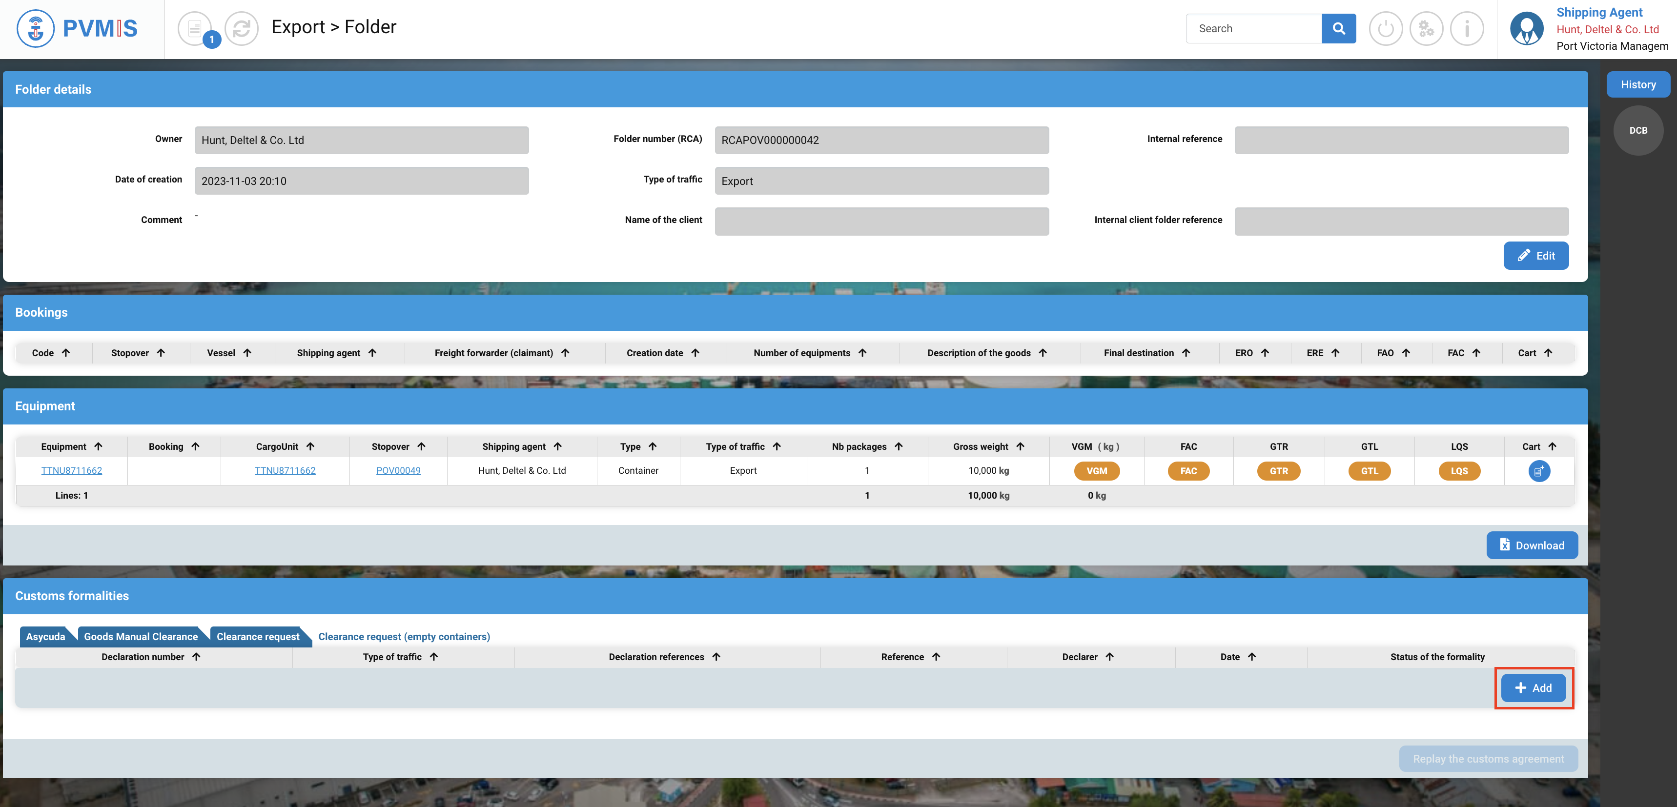This screenshot has width=1677, height=807.
Task: Click the PVMIS anchor logo
Action: 35,29
